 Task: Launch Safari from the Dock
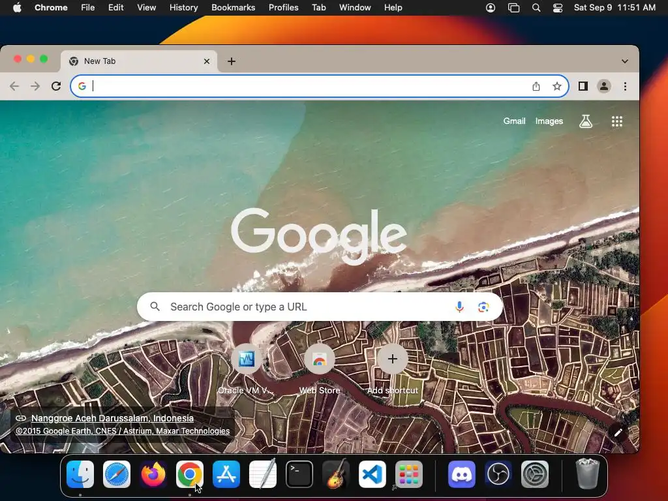tap(117, 474)
